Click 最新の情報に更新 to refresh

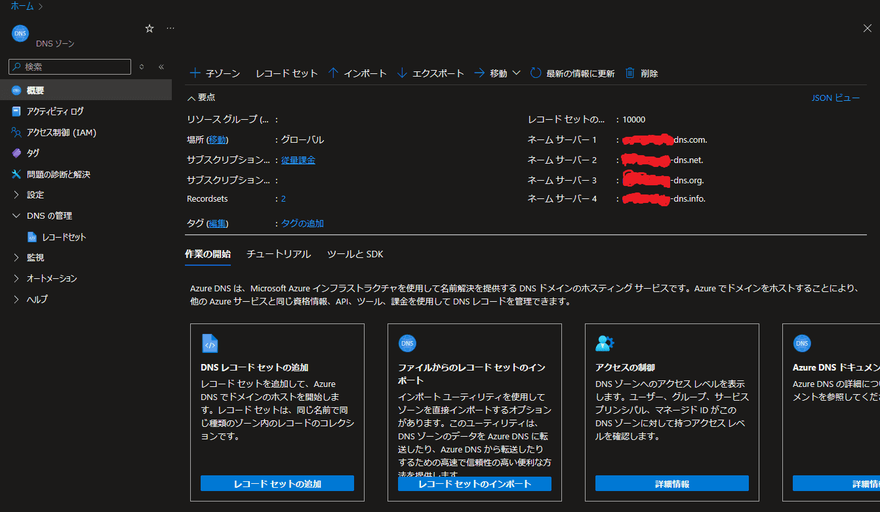(x=572, y=73)
